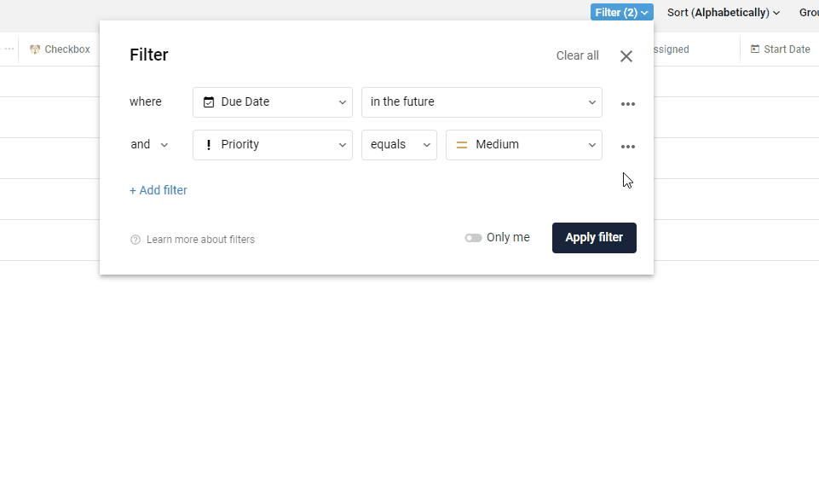This screenshot has height=504, width=819.
Task: Click Clear all filters
Action: point(577,56)
